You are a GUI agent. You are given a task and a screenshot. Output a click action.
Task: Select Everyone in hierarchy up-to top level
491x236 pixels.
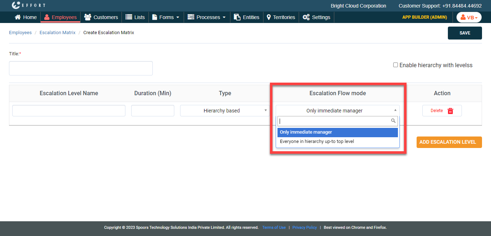[x=317, y=142]
